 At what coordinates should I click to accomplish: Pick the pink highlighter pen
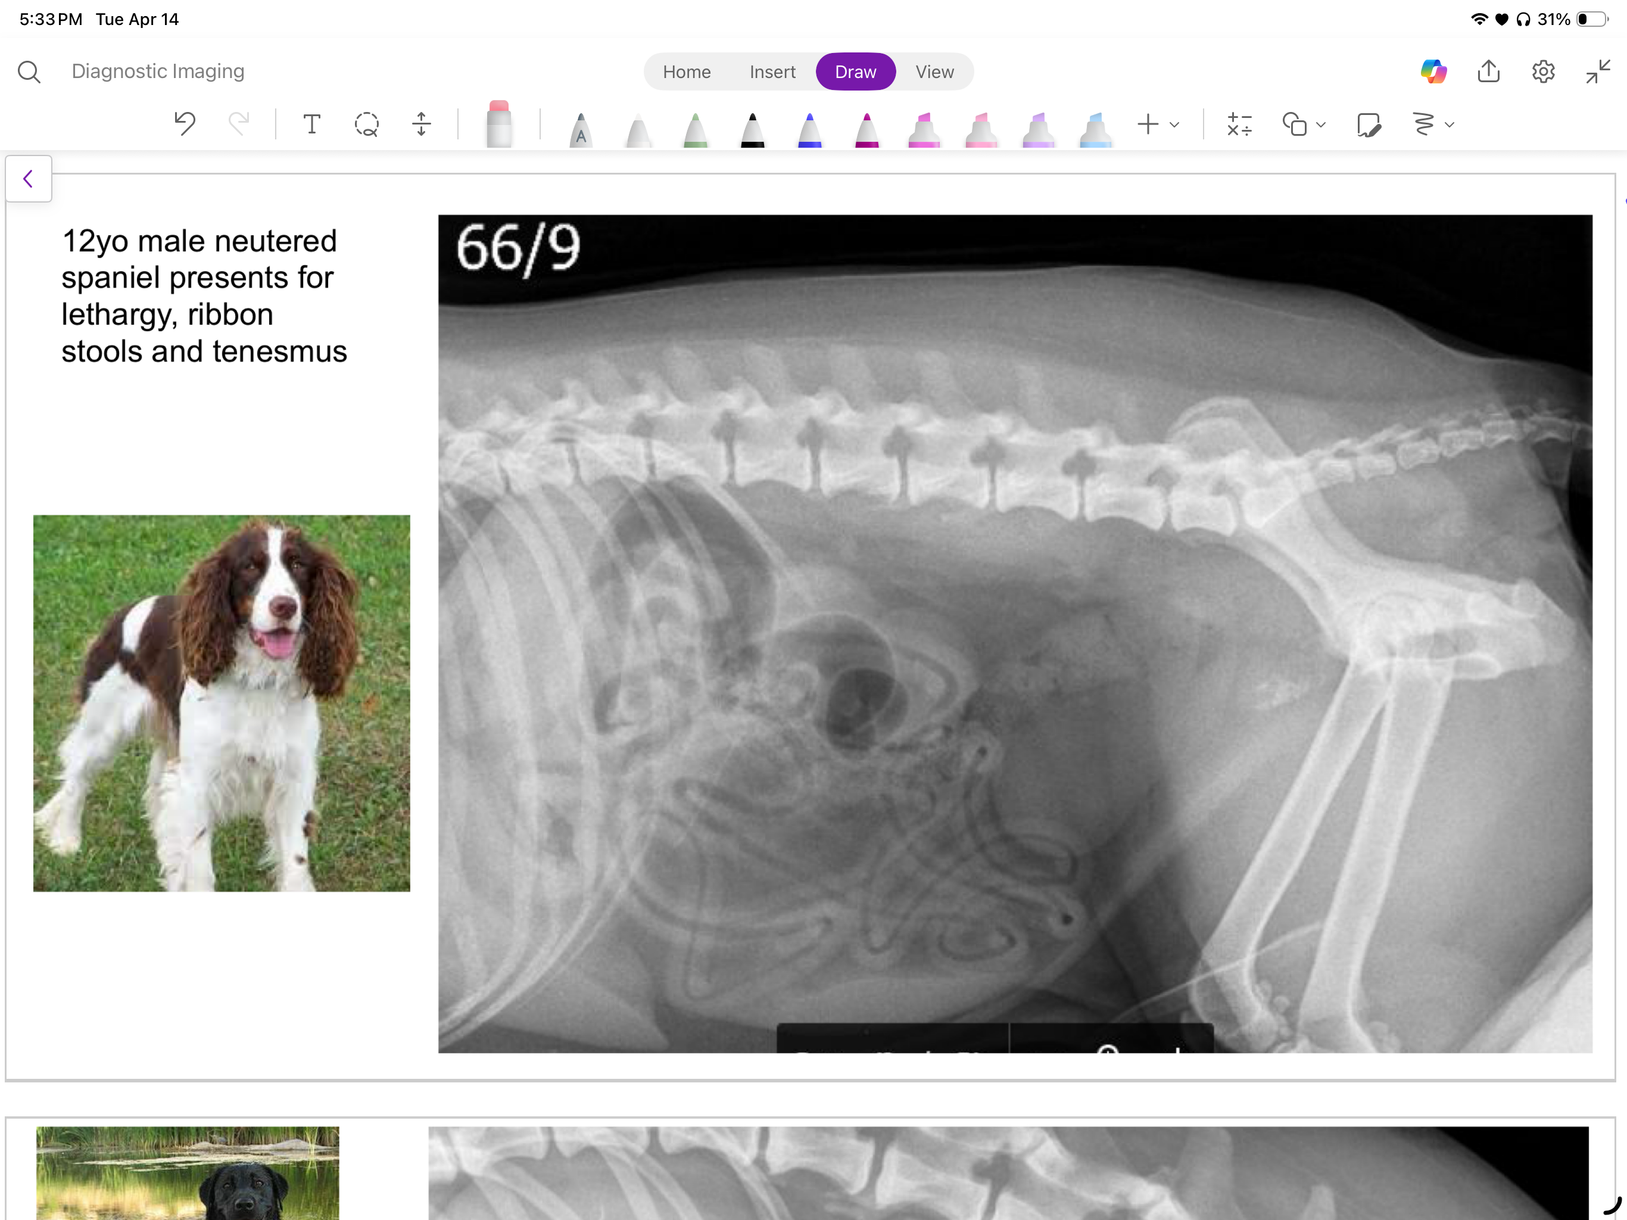tap(924, 125)
